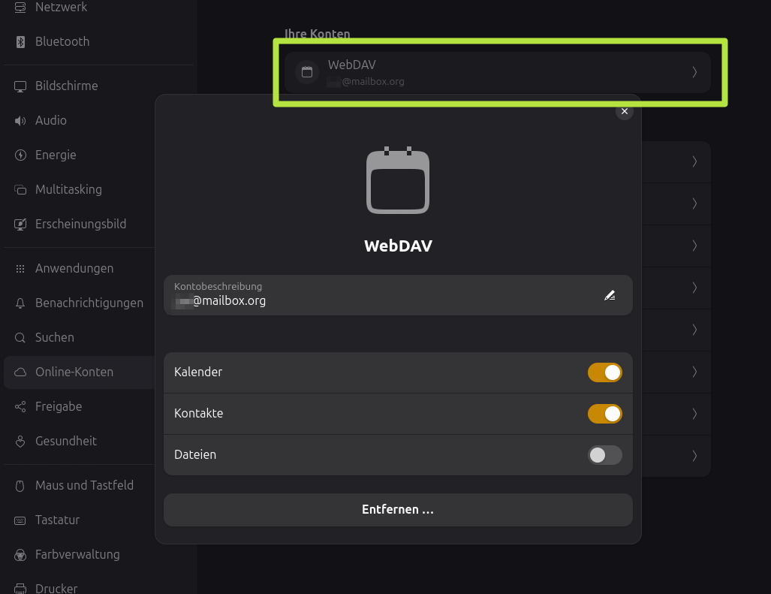This screenshot has height=594, width=771.
Task: Click the Benachrichtigungen bell icon
Action: pyautogui.click(x=20, y=303)
